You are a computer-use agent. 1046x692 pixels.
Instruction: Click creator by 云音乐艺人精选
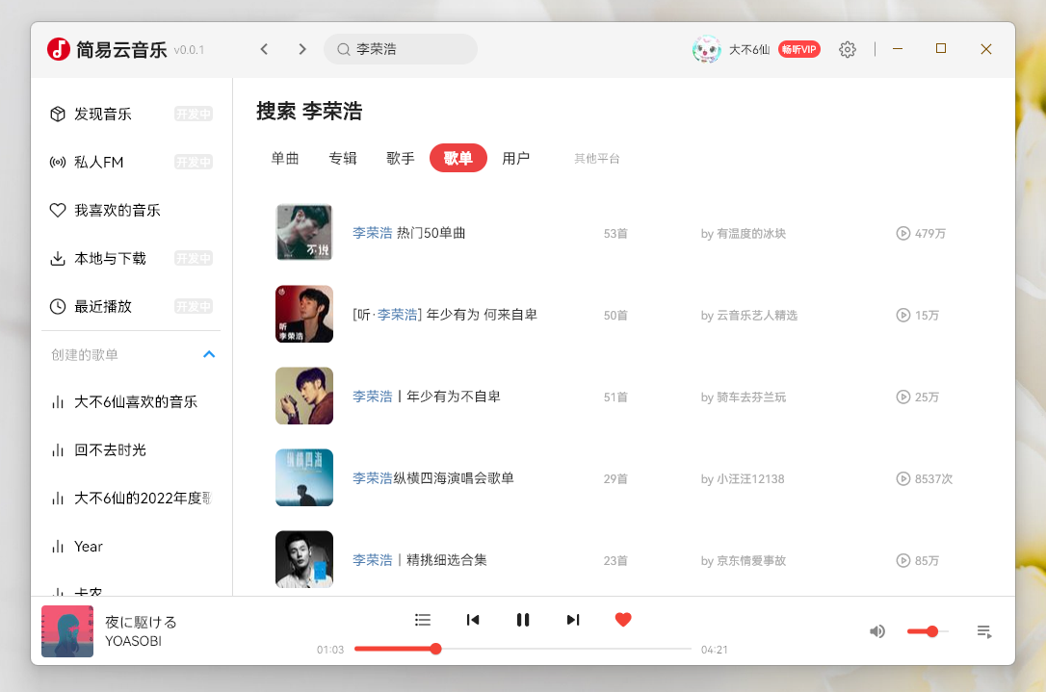[749, 316]
